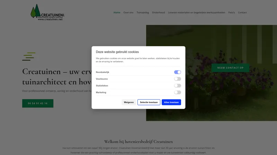Viewport: 277px width, 155px height.
Task: Enable the Voorkeuren cookie switch
Action: 177,79
